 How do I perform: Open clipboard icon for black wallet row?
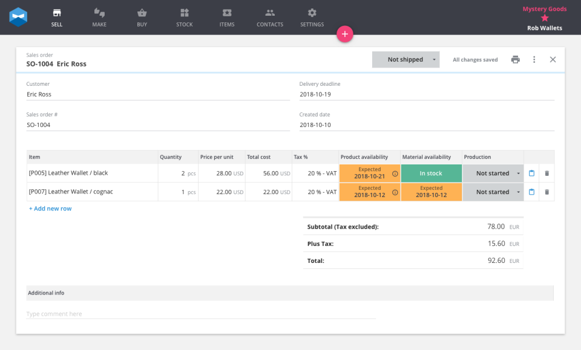tap(531, 173)
